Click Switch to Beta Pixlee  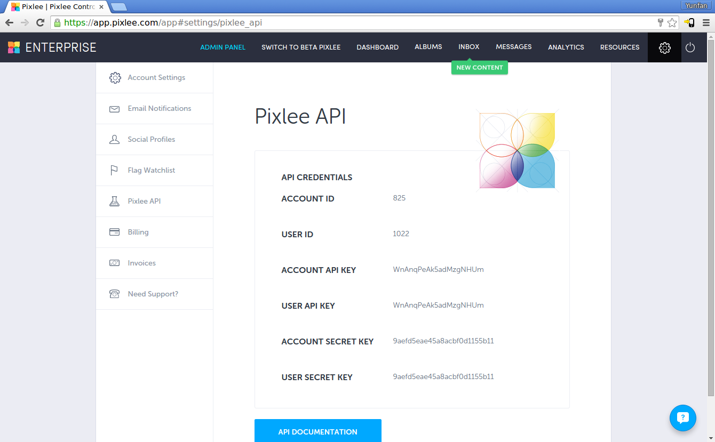click(x=301, y=47)
